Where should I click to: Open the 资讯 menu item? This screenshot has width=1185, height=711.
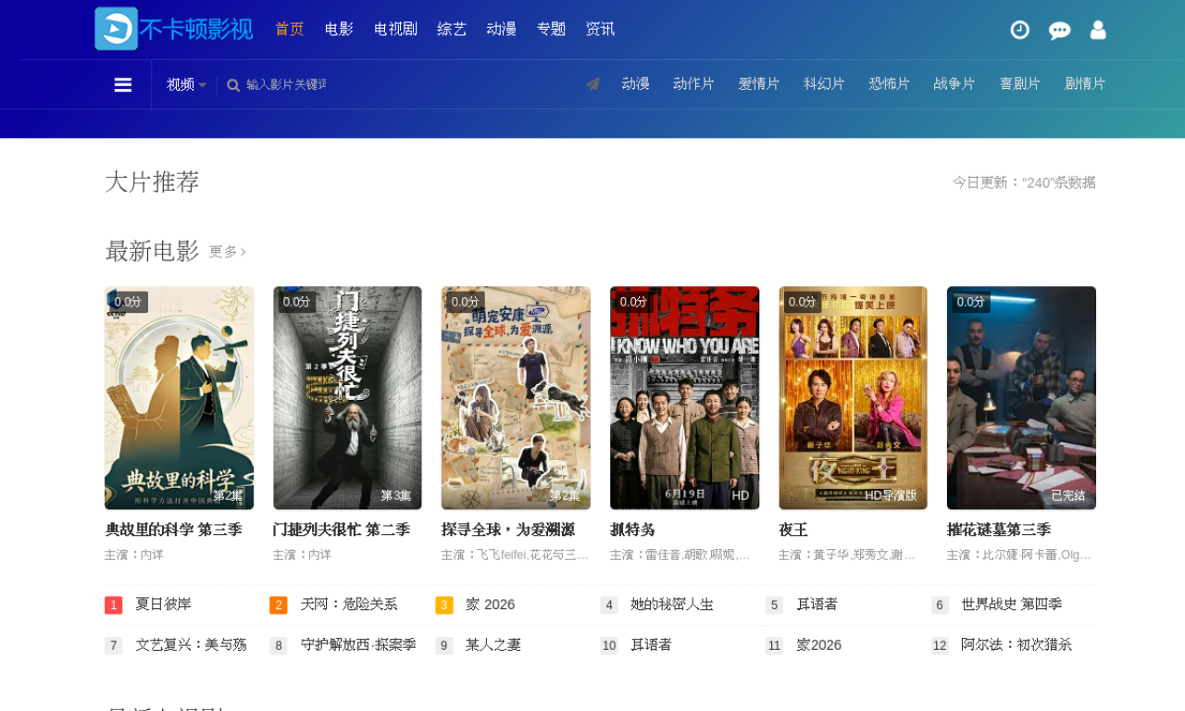coord(600,29)
